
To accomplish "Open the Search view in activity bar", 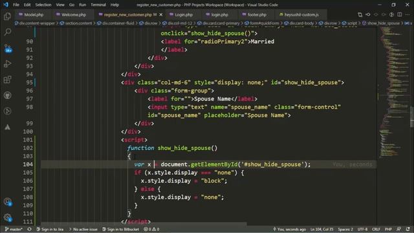I will tap(7, 32).
